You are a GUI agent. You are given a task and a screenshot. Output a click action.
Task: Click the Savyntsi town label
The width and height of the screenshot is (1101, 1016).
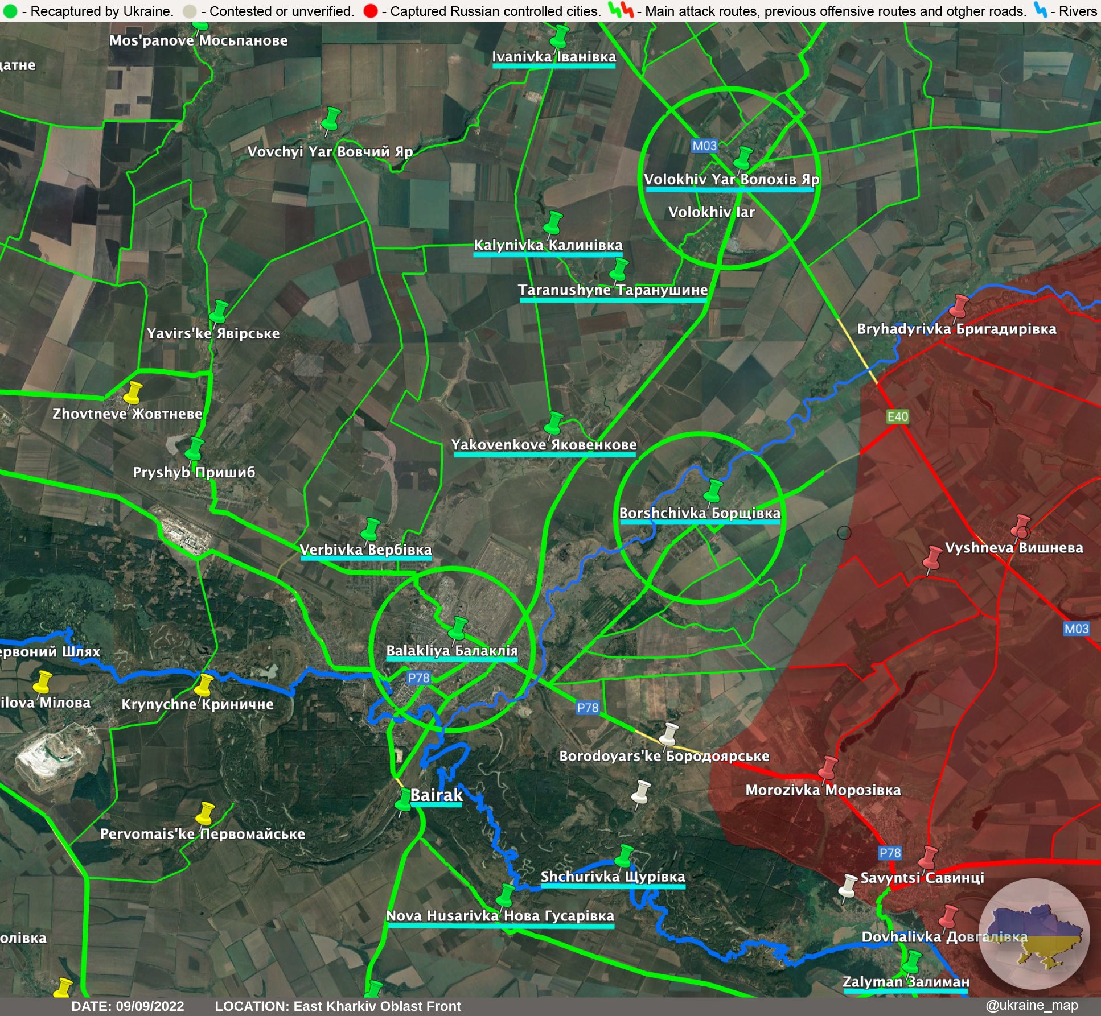coord(922,877)
